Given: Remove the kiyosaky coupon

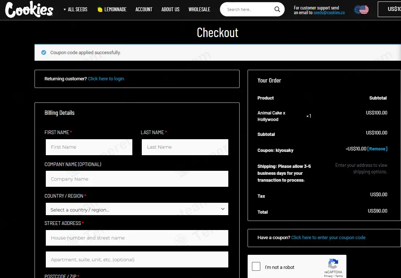Looking at the screenshot, I should (377, 149).
